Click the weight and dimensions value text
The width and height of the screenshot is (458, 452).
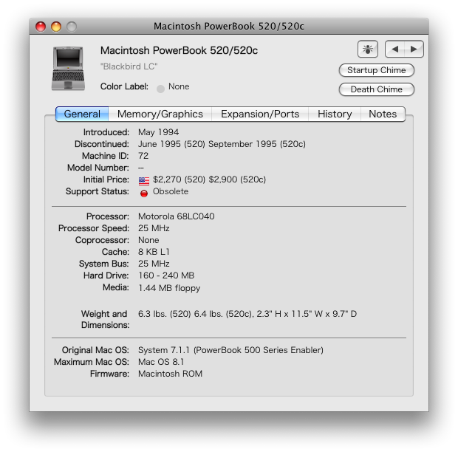click(247, 314)
